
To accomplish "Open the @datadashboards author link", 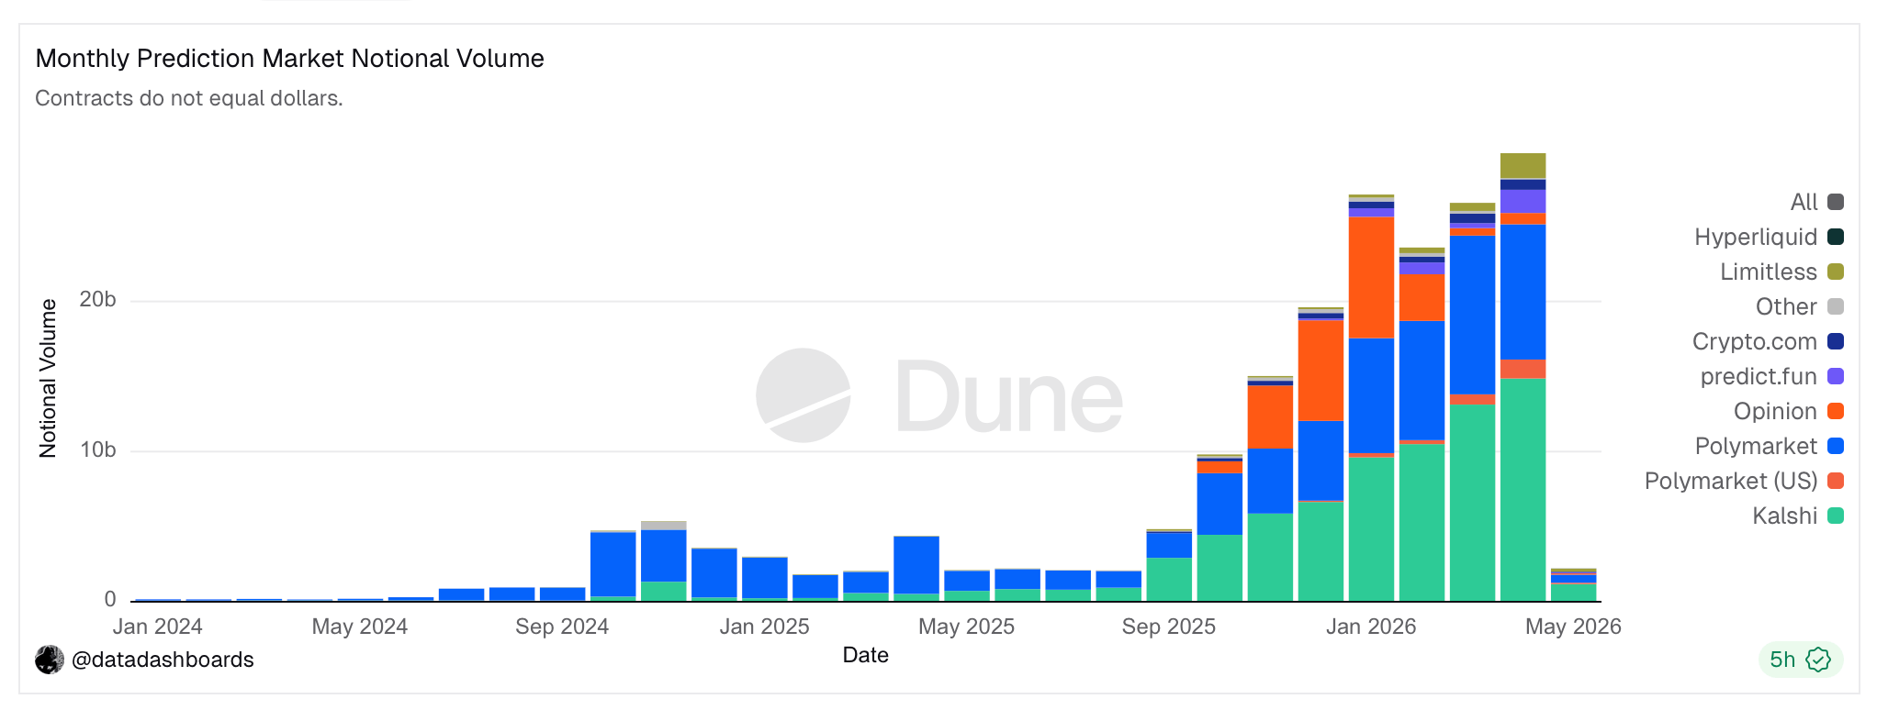I will [163, 660].
